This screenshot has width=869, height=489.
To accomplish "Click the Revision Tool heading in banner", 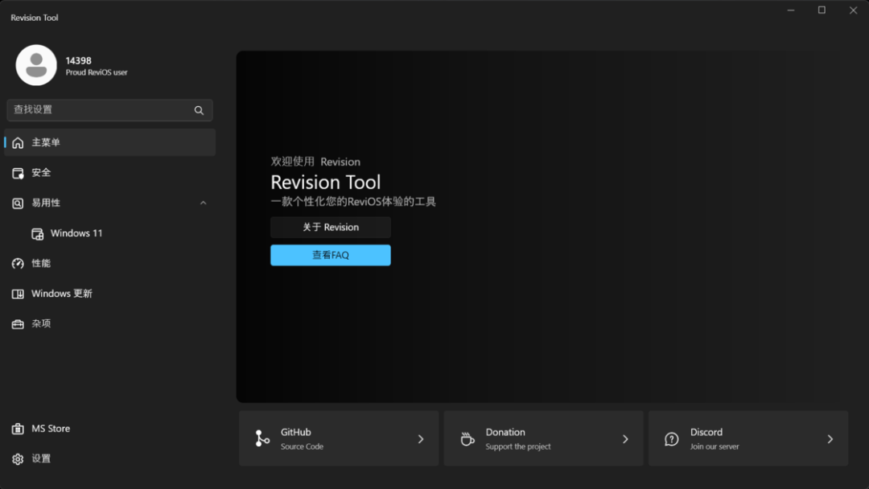I will 325,183.
